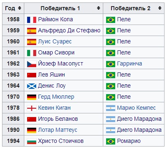Click the Scotland flag beside Денис Лоу
The image size is (167, 149).
[32, 86]
